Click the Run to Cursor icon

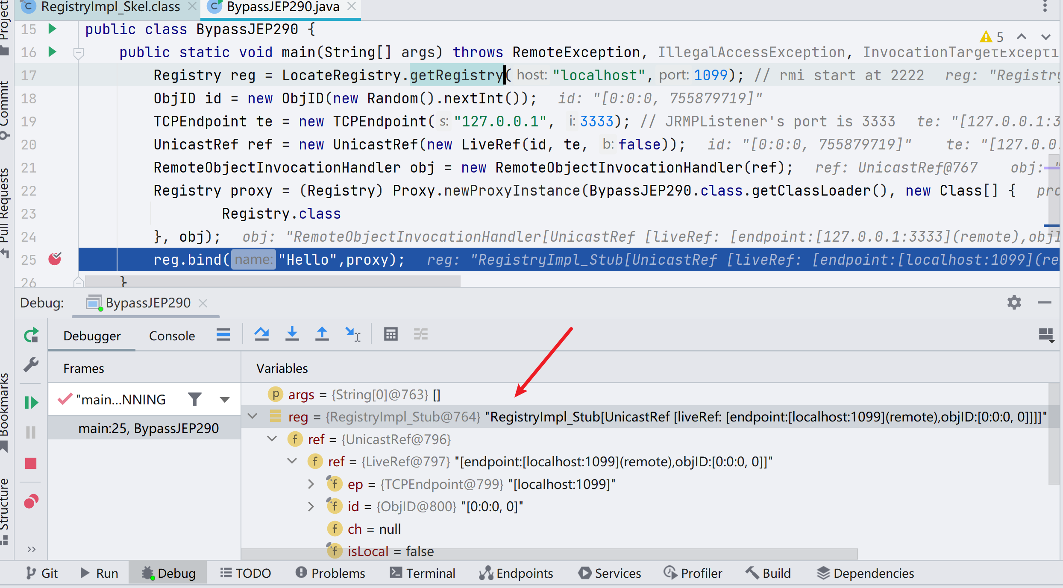pyautogui.click(x=352, y=334)
